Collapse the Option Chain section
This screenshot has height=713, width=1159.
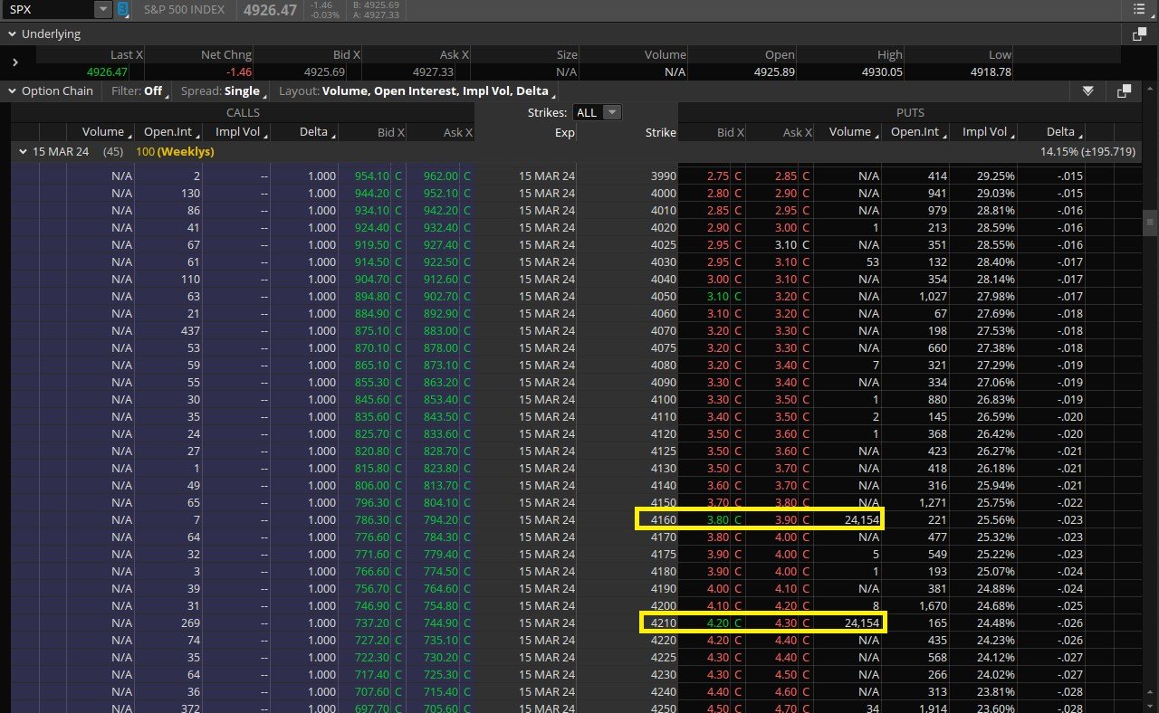point(12,91)
